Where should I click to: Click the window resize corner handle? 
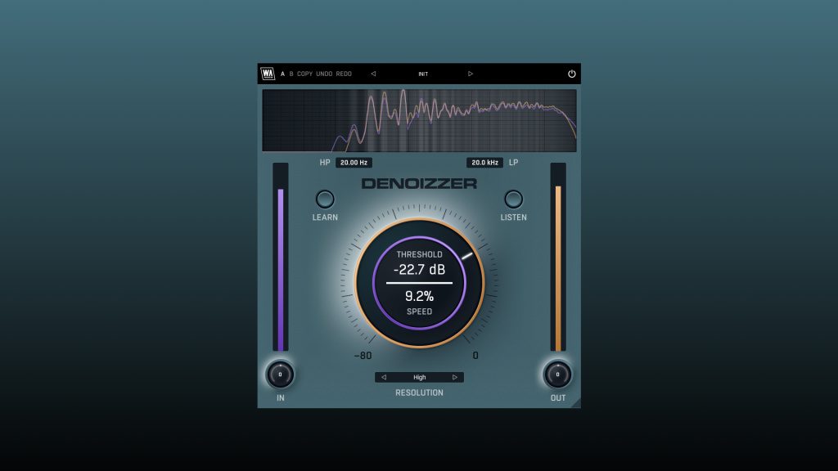(x=576, y=403)
